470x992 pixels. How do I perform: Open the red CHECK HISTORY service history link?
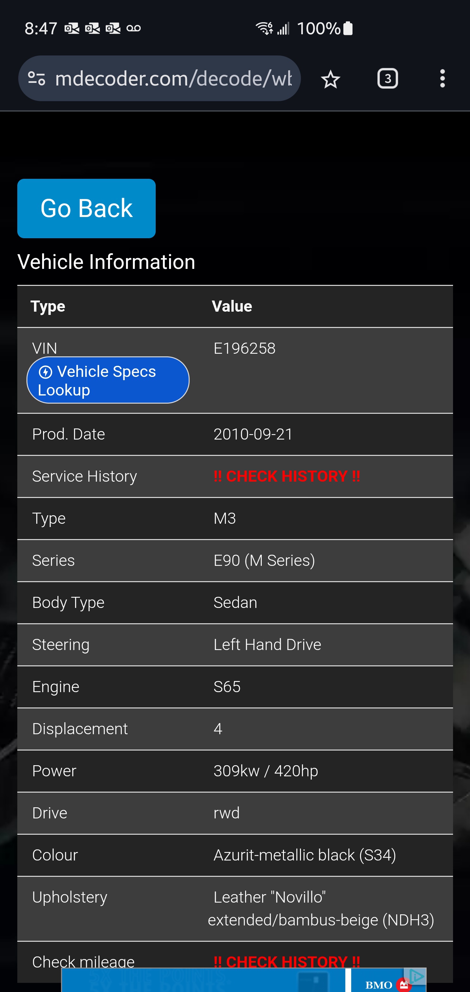[287, 476]
